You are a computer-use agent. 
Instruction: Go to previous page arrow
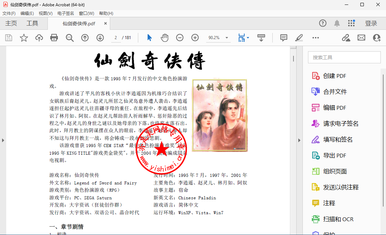(85, 38)
